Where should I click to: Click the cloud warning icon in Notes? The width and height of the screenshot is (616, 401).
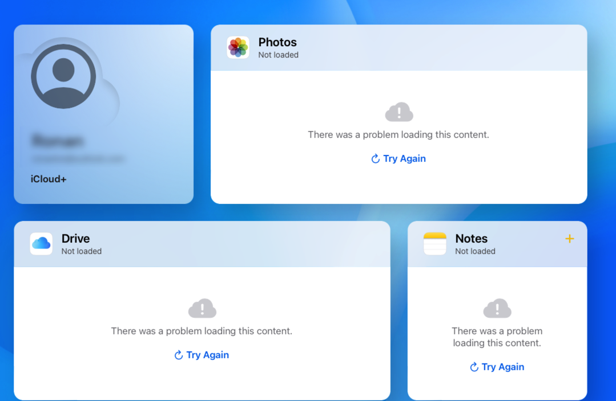point(497,309)
